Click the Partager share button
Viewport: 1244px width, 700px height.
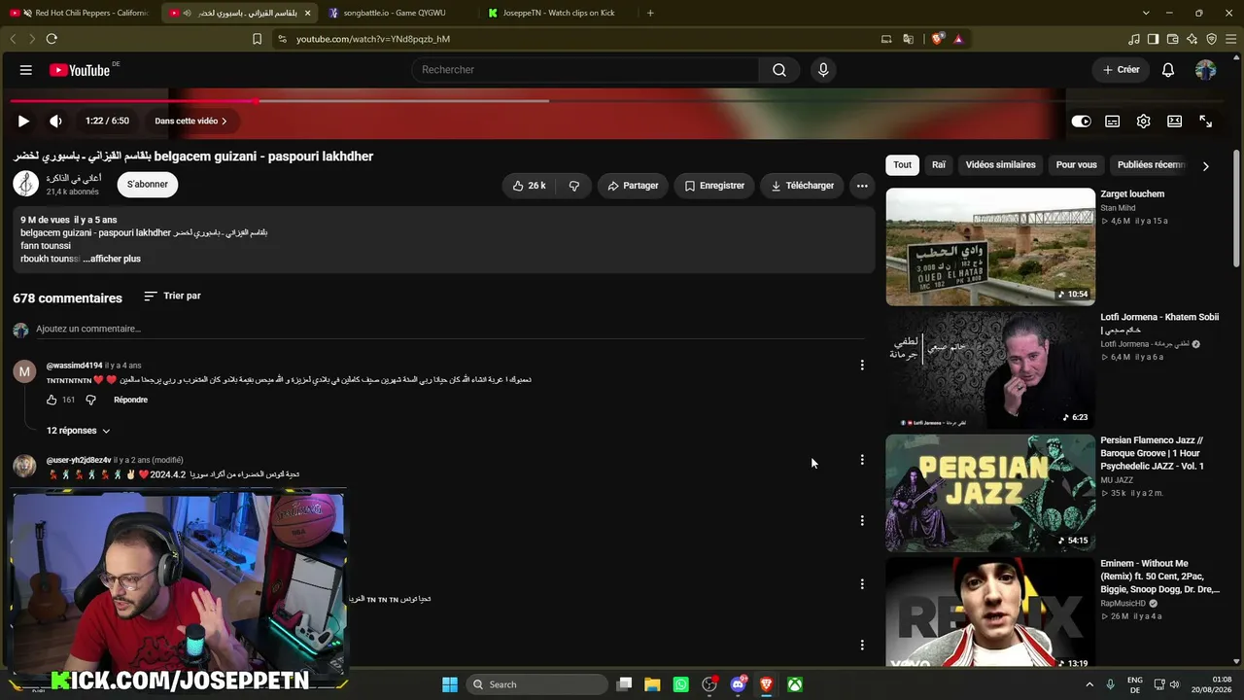point(633,186)
